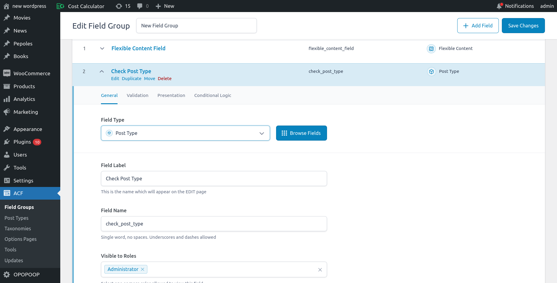
Task: Open Plugins from the sidebar icon
Action: tap(7, 142)
